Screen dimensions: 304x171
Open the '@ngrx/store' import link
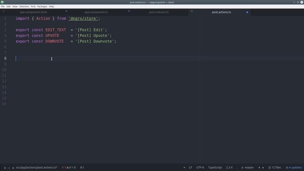click(x=83, y=19)
